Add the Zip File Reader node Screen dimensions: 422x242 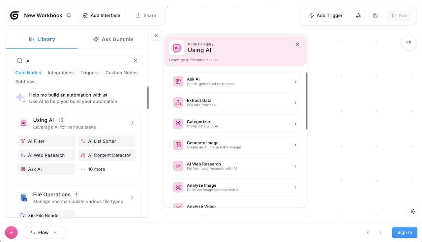(46, 214)
